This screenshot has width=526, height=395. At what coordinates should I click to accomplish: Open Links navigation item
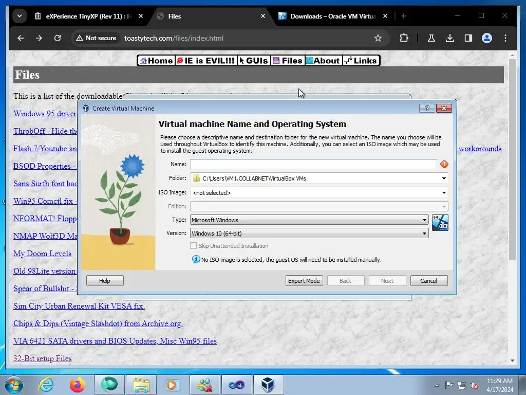(x=361, y=61)
